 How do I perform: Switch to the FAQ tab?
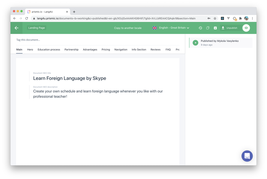168,49
